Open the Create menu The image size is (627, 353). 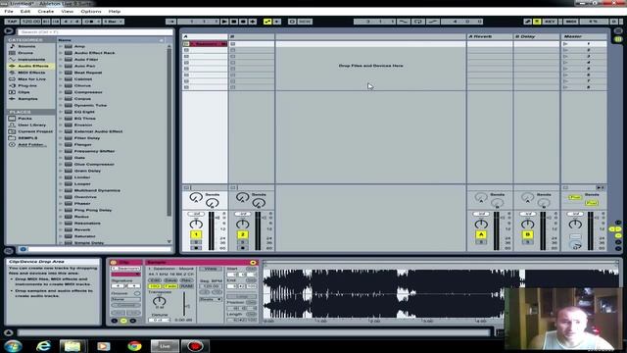click(x=46, y=12)
